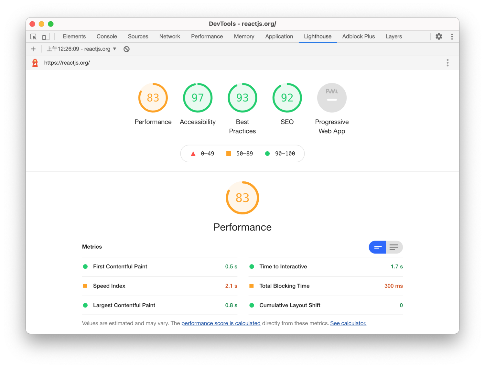Click the plus icon for new audit

point(33,49)
